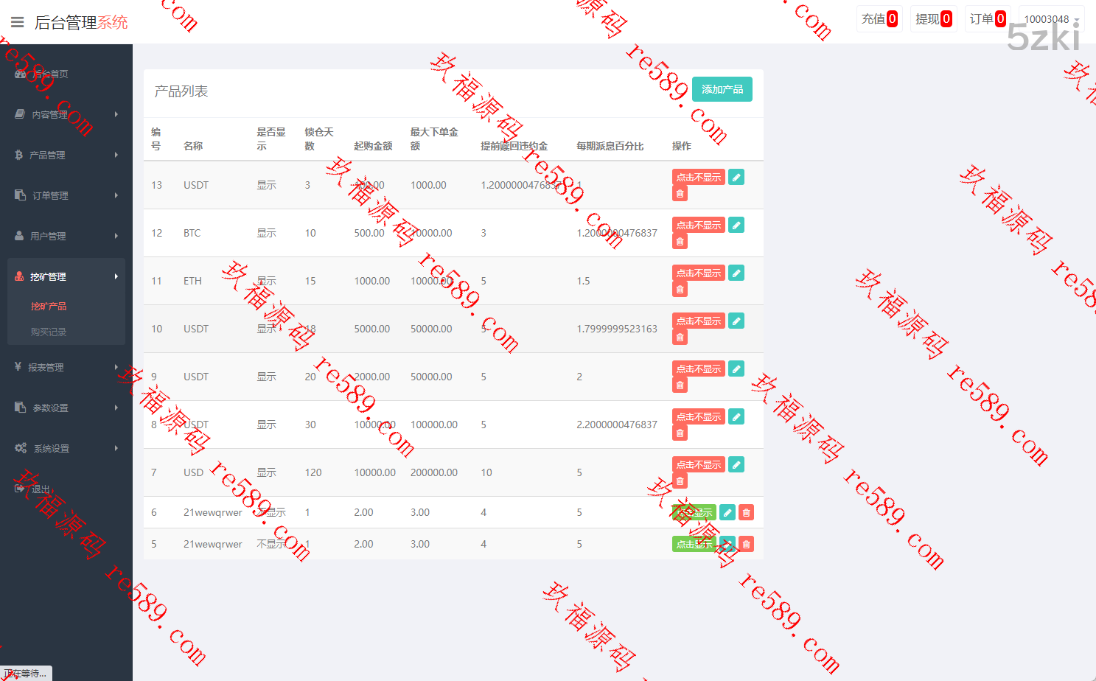Screen dimensions: 1096x681
Task: Expand the 用户管理 sidebar section
Action: (x=66, y=236)
